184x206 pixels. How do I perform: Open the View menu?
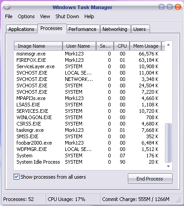[45, 16]
